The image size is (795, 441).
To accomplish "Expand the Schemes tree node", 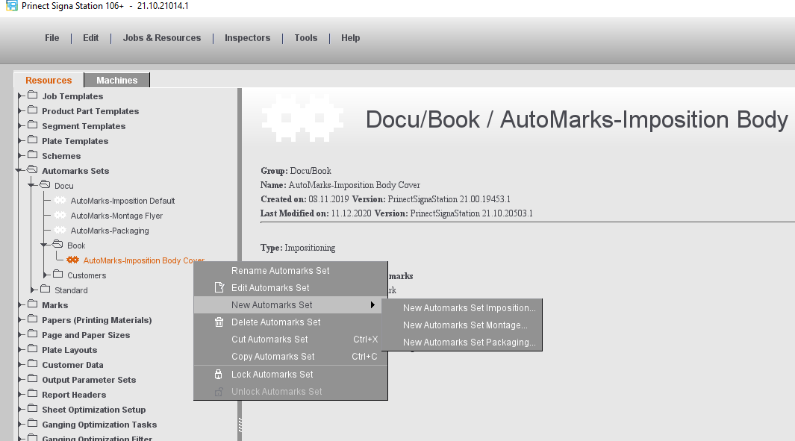I will tap(20, 156).
